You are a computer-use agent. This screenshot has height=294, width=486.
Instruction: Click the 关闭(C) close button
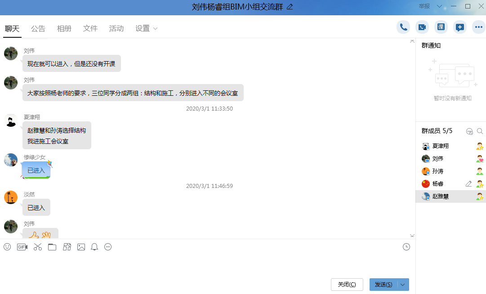pyautogui.click(x=347, y=285)
